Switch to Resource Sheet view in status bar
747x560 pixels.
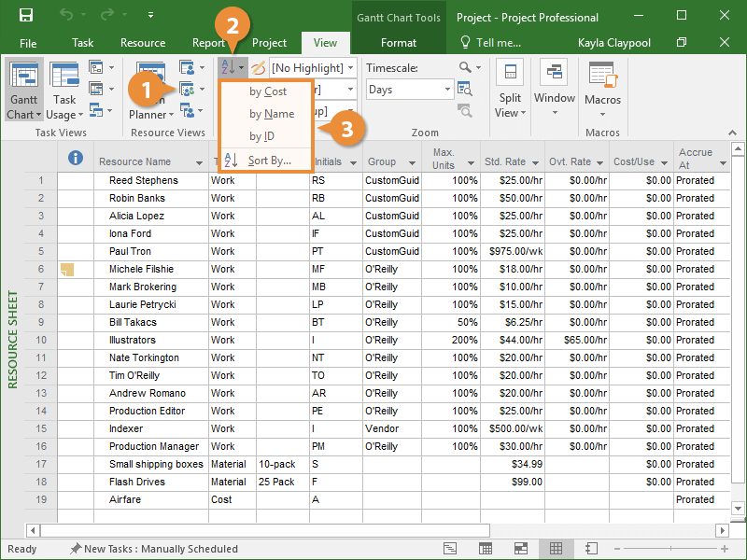[x=556, y=549]
